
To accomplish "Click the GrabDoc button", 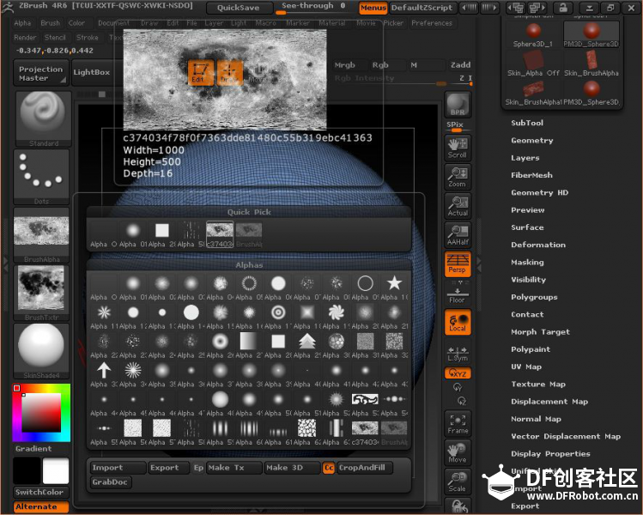I will 111,482.
